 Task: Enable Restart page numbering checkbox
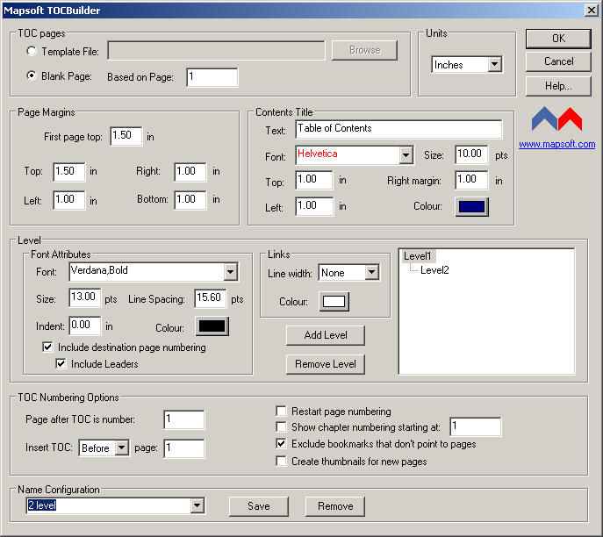coord(282,411)
